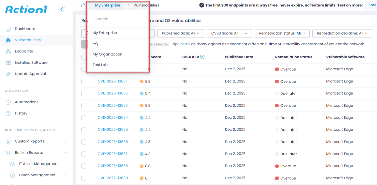377x185 pixels.
Task: Open CVE-2025-13632 details link
Action: tap(113, 93)
